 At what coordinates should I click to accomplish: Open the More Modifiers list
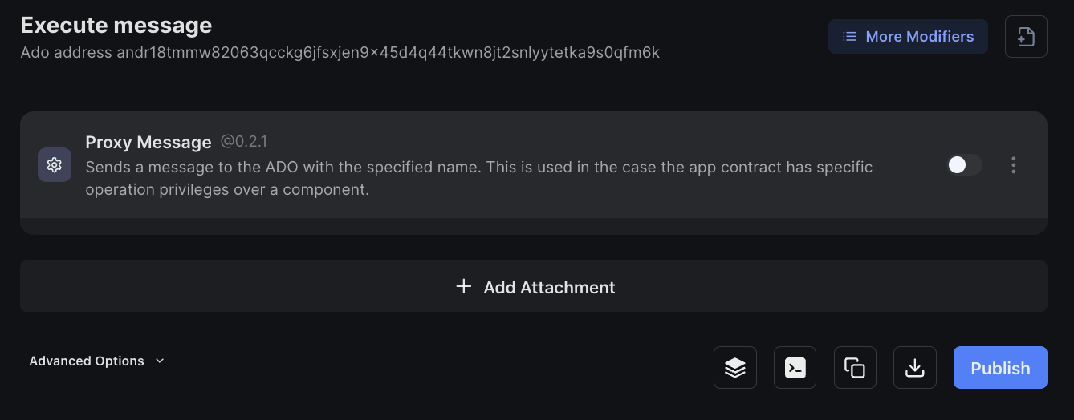[x=908, y=37]
